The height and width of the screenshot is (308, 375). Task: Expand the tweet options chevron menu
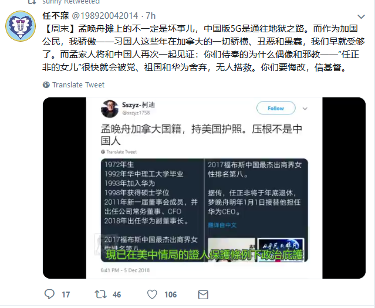361,16
